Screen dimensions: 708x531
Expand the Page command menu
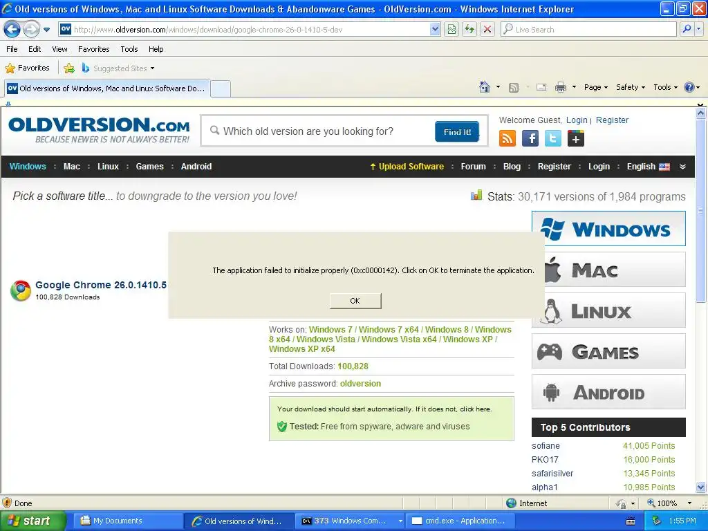pos(596,87)
